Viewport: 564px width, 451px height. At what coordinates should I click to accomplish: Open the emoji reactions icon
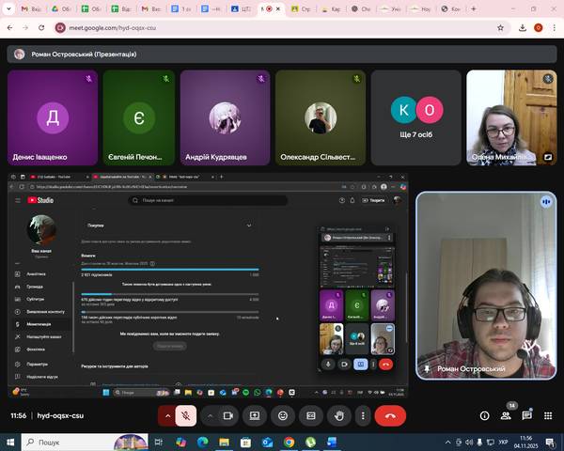click(x=282, y=415)
